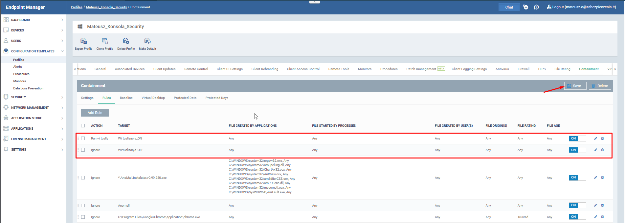Expand the Devices sidebar menu
625x223 pixels.
click(33, 30)
